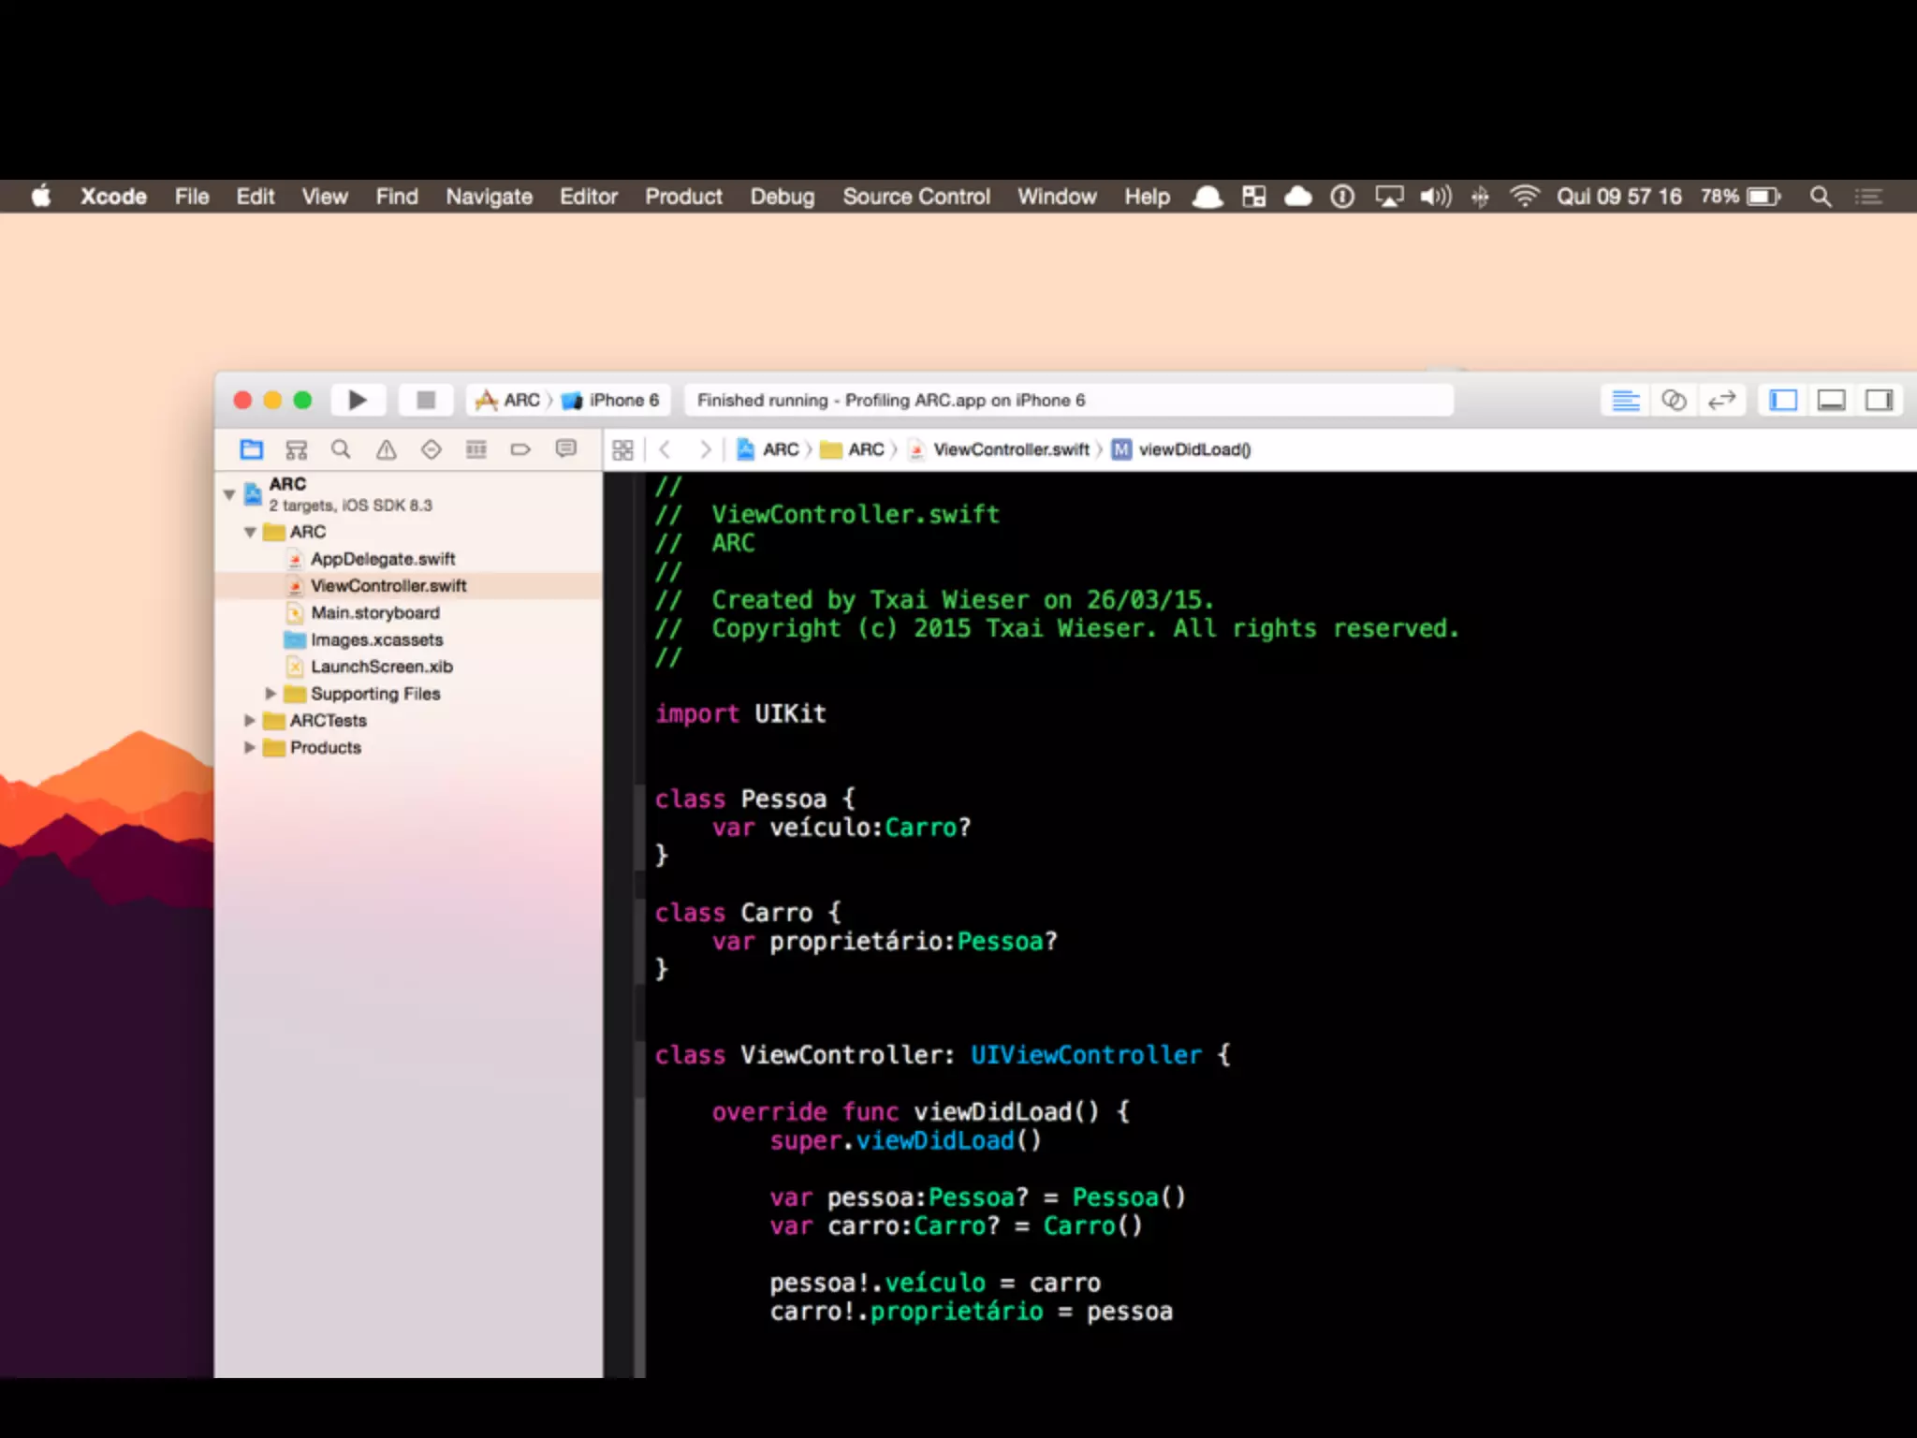Image resolution: width=1917 pixels, height=1438 pixels.
Task: Switch to the Assistant editor
Action: 1674,401
